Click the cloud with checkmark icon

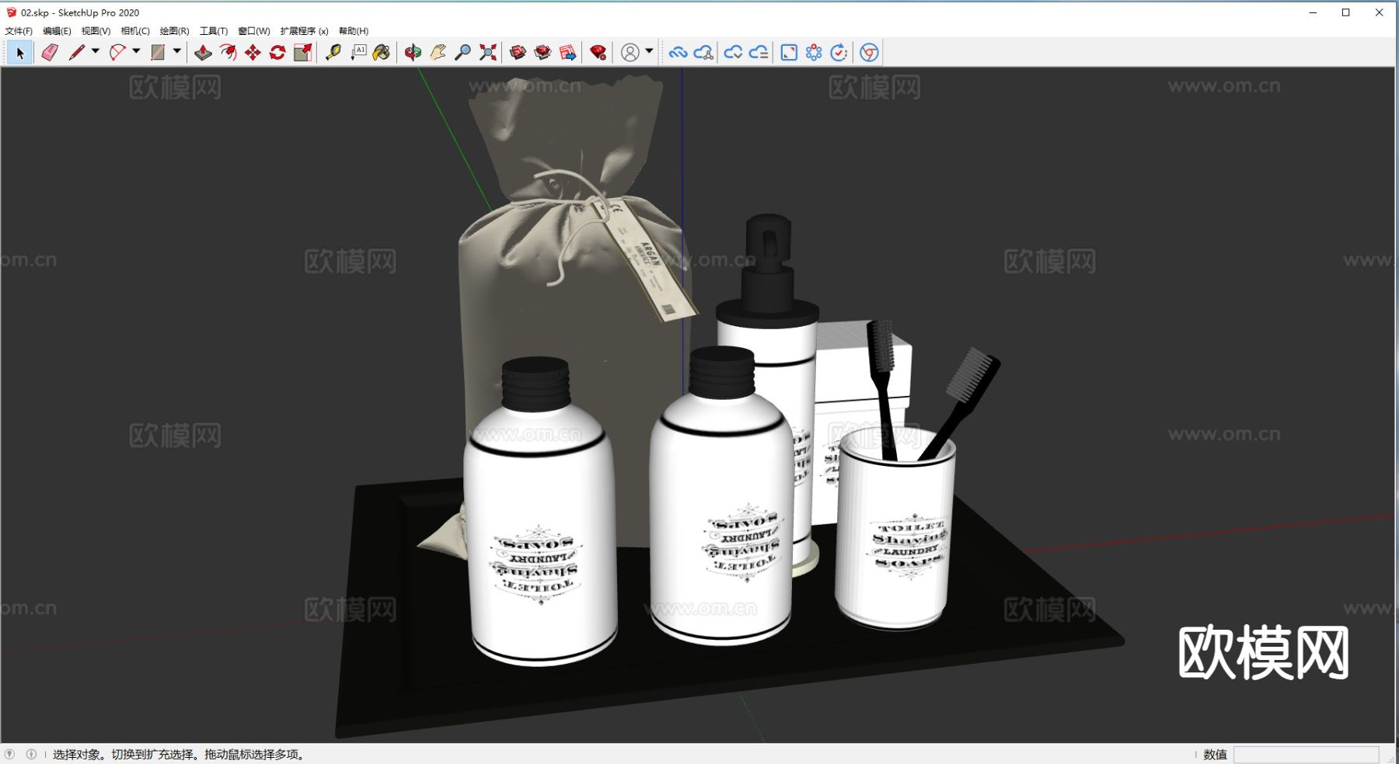[x=733, y=53]
